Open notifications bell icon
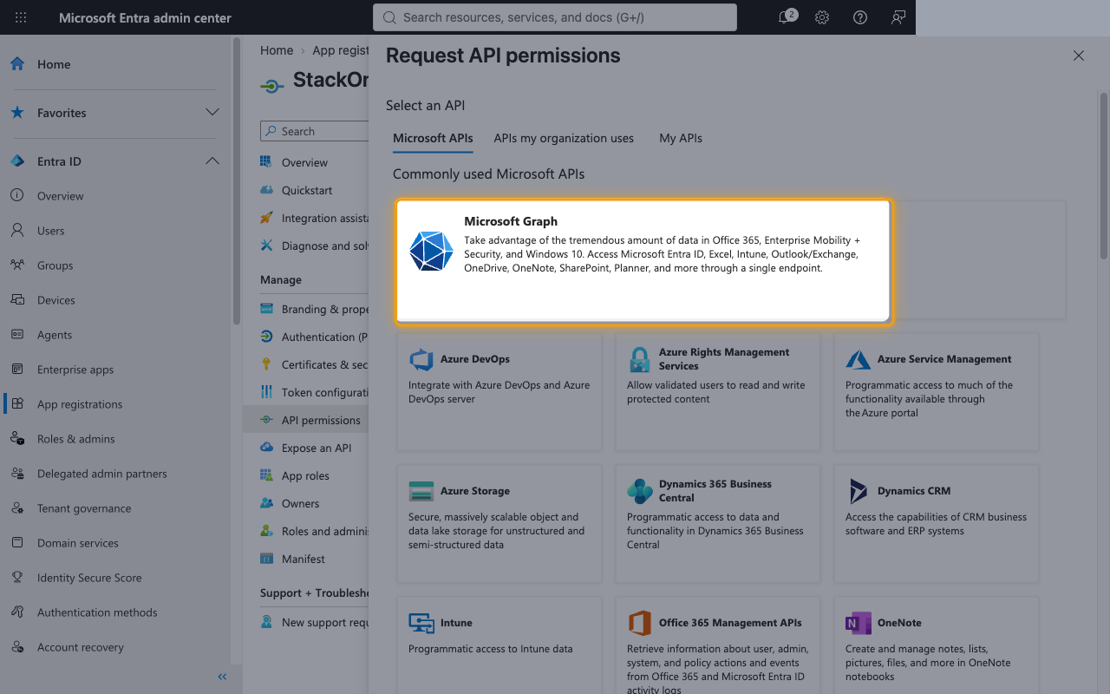This screenshot has width=1110, height=694. click(x=786, y=17)
